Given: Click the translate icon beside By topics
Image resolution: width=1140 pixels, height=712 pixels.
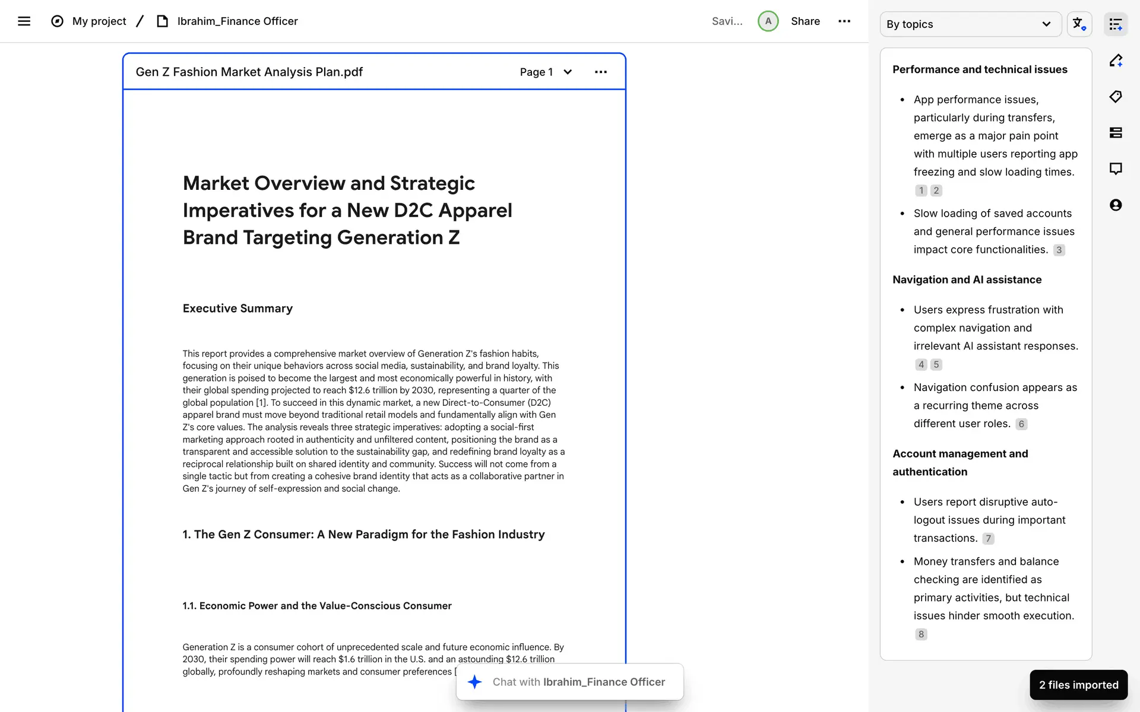Looking at the screenshot, I should (x=1079, y=24).
